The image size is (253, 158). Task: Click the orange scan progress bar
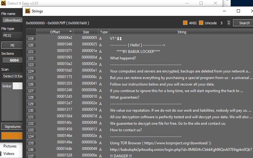point(12,136)
